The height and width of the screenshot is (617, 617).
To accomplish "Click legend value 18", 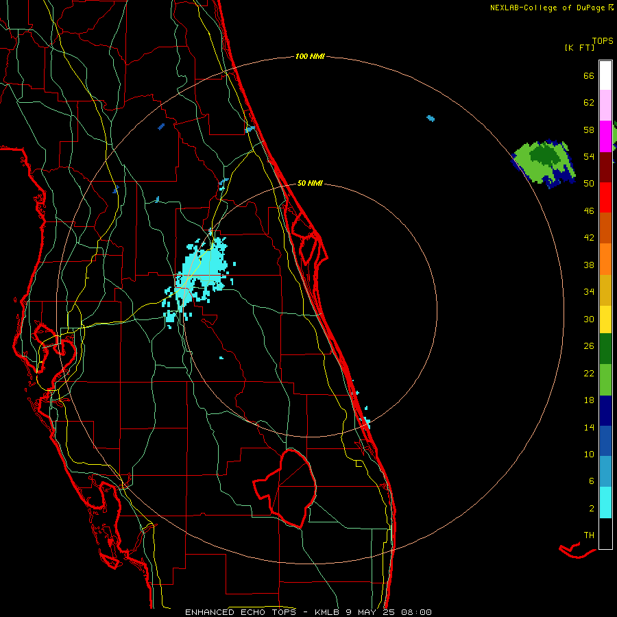I will [589, 400].
